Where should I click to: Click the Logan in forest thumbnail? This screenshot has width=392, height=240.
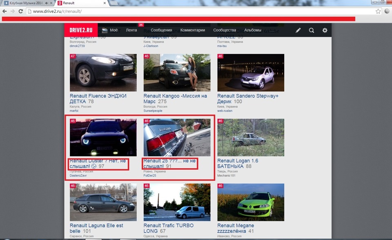tap(251, 138)
